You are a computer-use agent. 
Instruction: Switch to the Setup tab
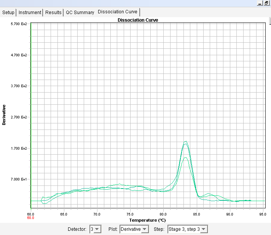click(8, 13)
